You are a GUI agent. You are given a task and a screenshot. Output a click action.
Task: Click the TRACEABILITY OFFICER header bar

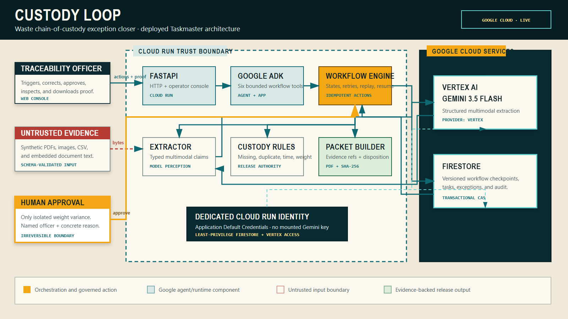[62, 68]
